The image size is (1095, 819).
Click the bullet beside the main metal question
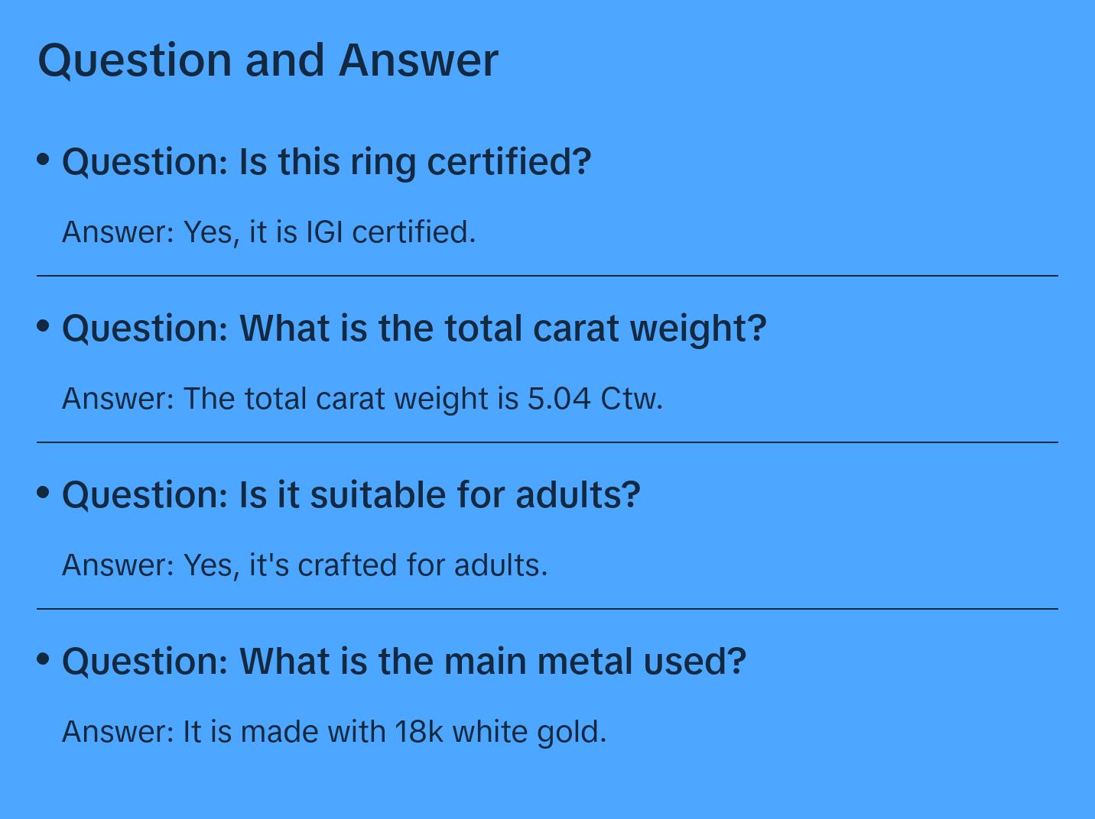44,659
